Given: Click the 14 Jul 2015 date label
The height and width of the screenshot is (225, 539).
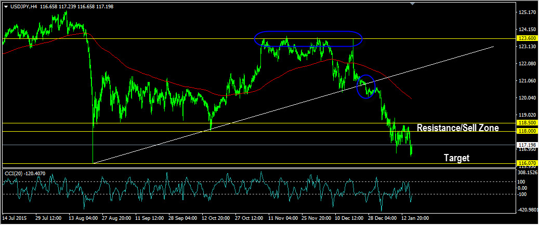Looking at the screenshot, I should point(15,218).
